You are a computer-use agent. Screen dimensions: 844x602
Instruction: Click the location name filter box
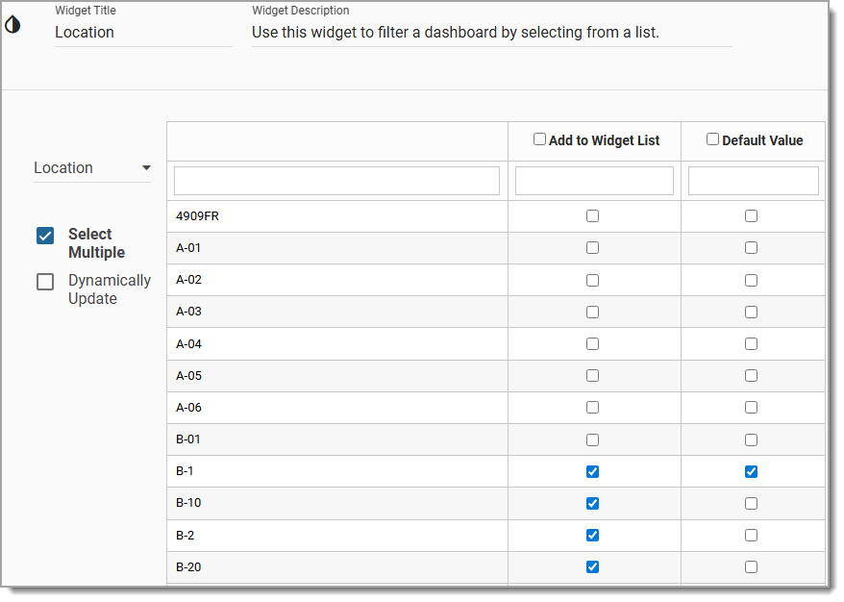[x=335, y=180]
